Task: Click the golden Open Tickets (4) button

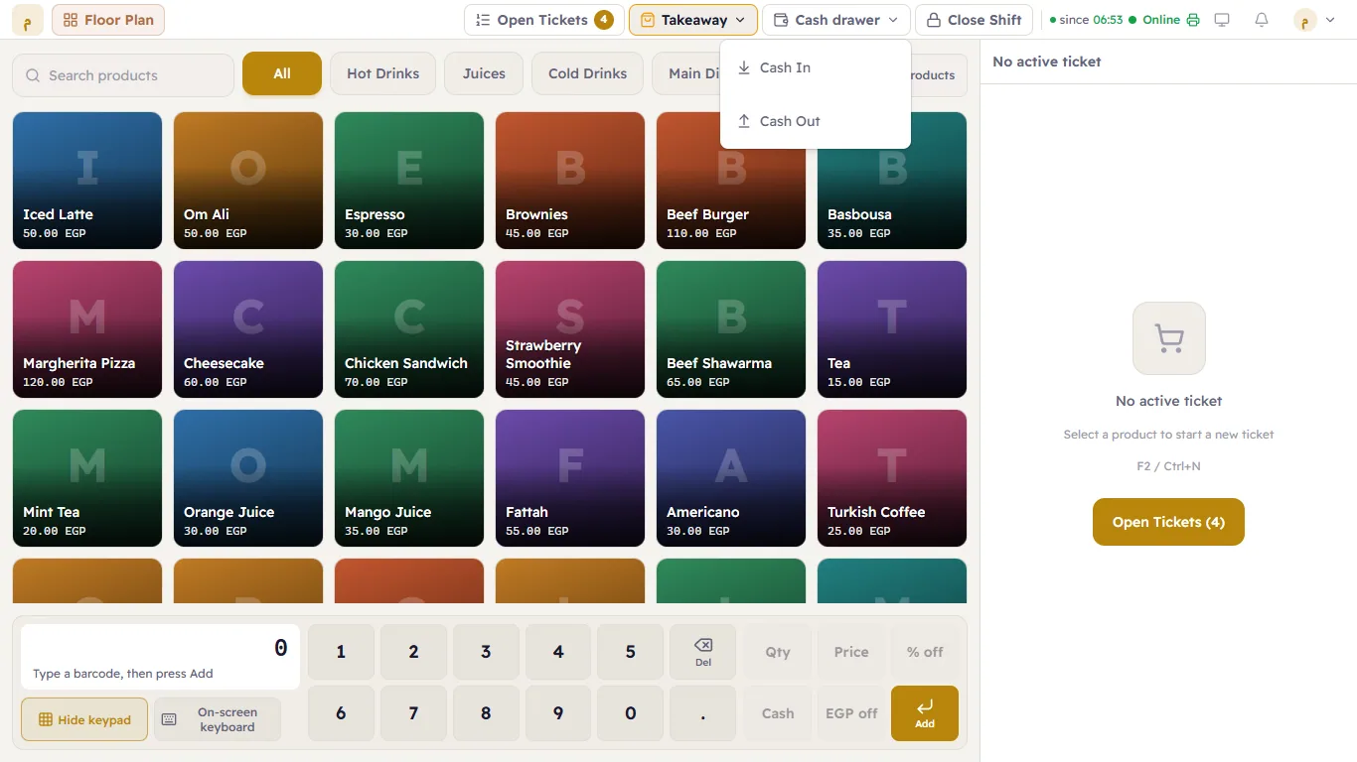Action: point(1168,522)
